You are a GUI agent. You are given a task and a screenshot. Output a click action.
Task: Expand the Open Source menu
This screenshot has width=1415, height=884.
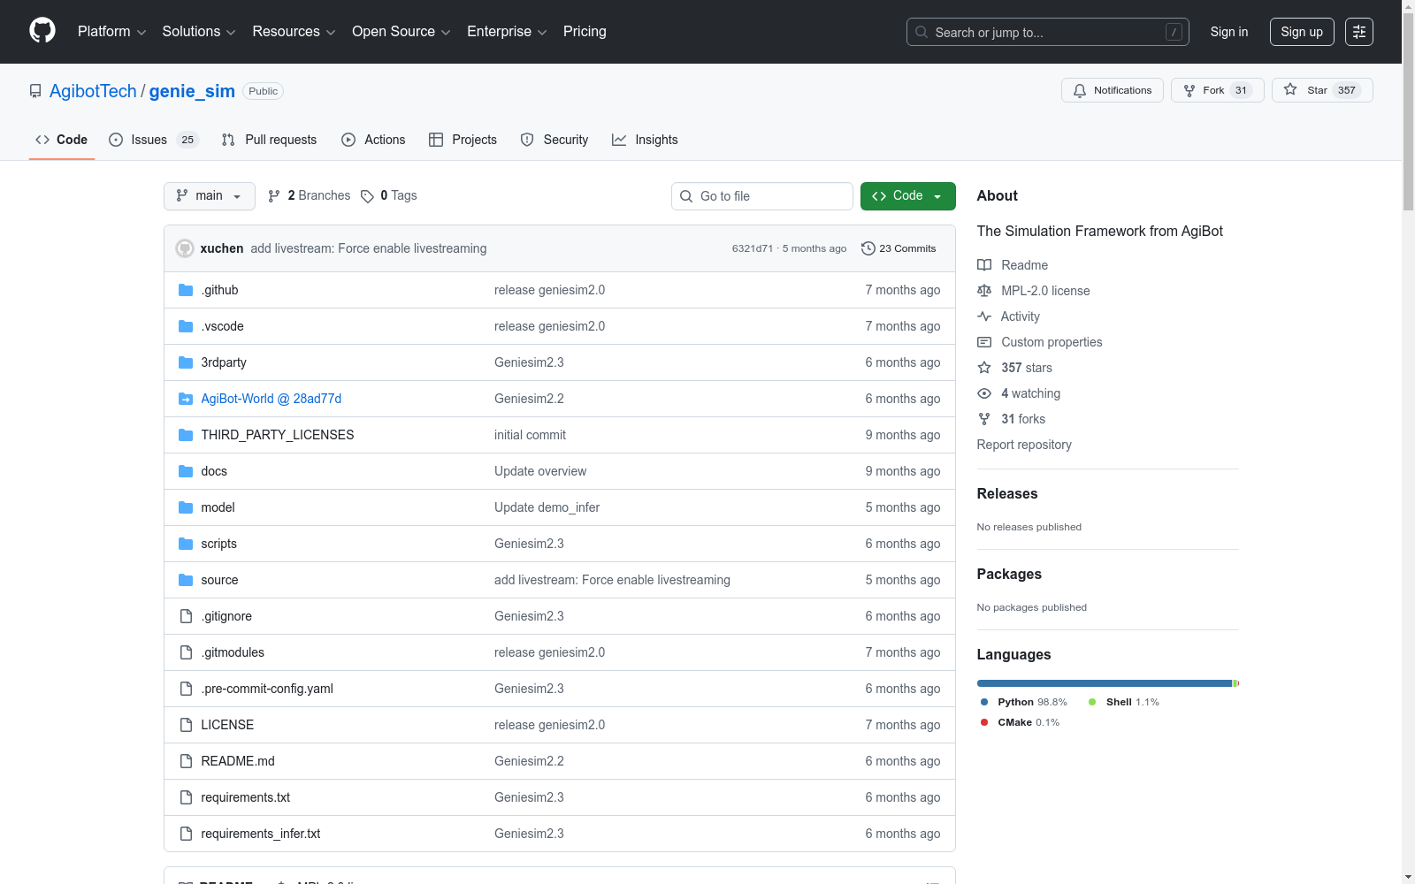click(402, 32)
